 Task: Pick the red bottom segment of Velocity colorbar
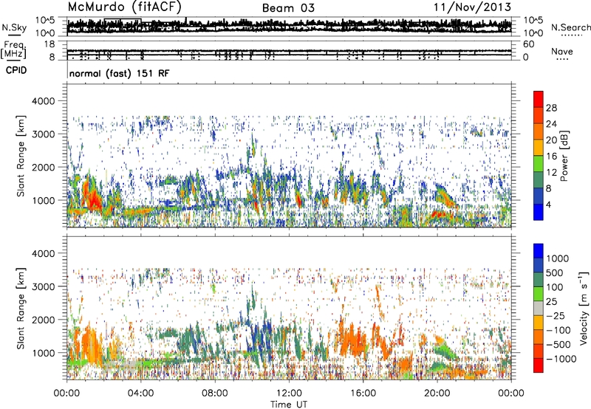tap(539, 365)
